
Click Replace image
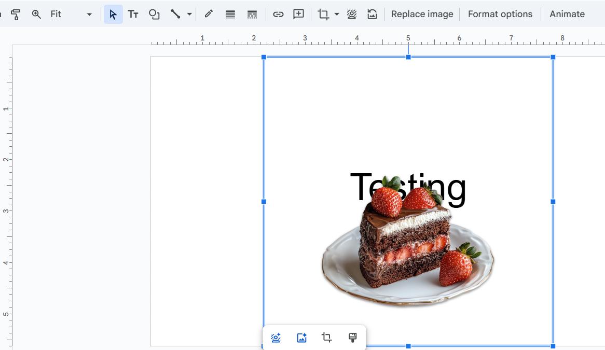[422, 15]
